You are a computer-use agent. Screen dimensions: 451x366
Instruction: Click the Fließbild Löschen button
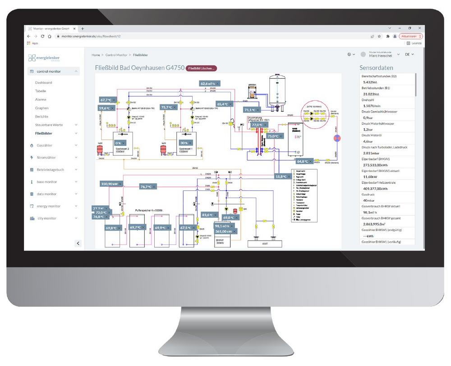pos(201,68)
